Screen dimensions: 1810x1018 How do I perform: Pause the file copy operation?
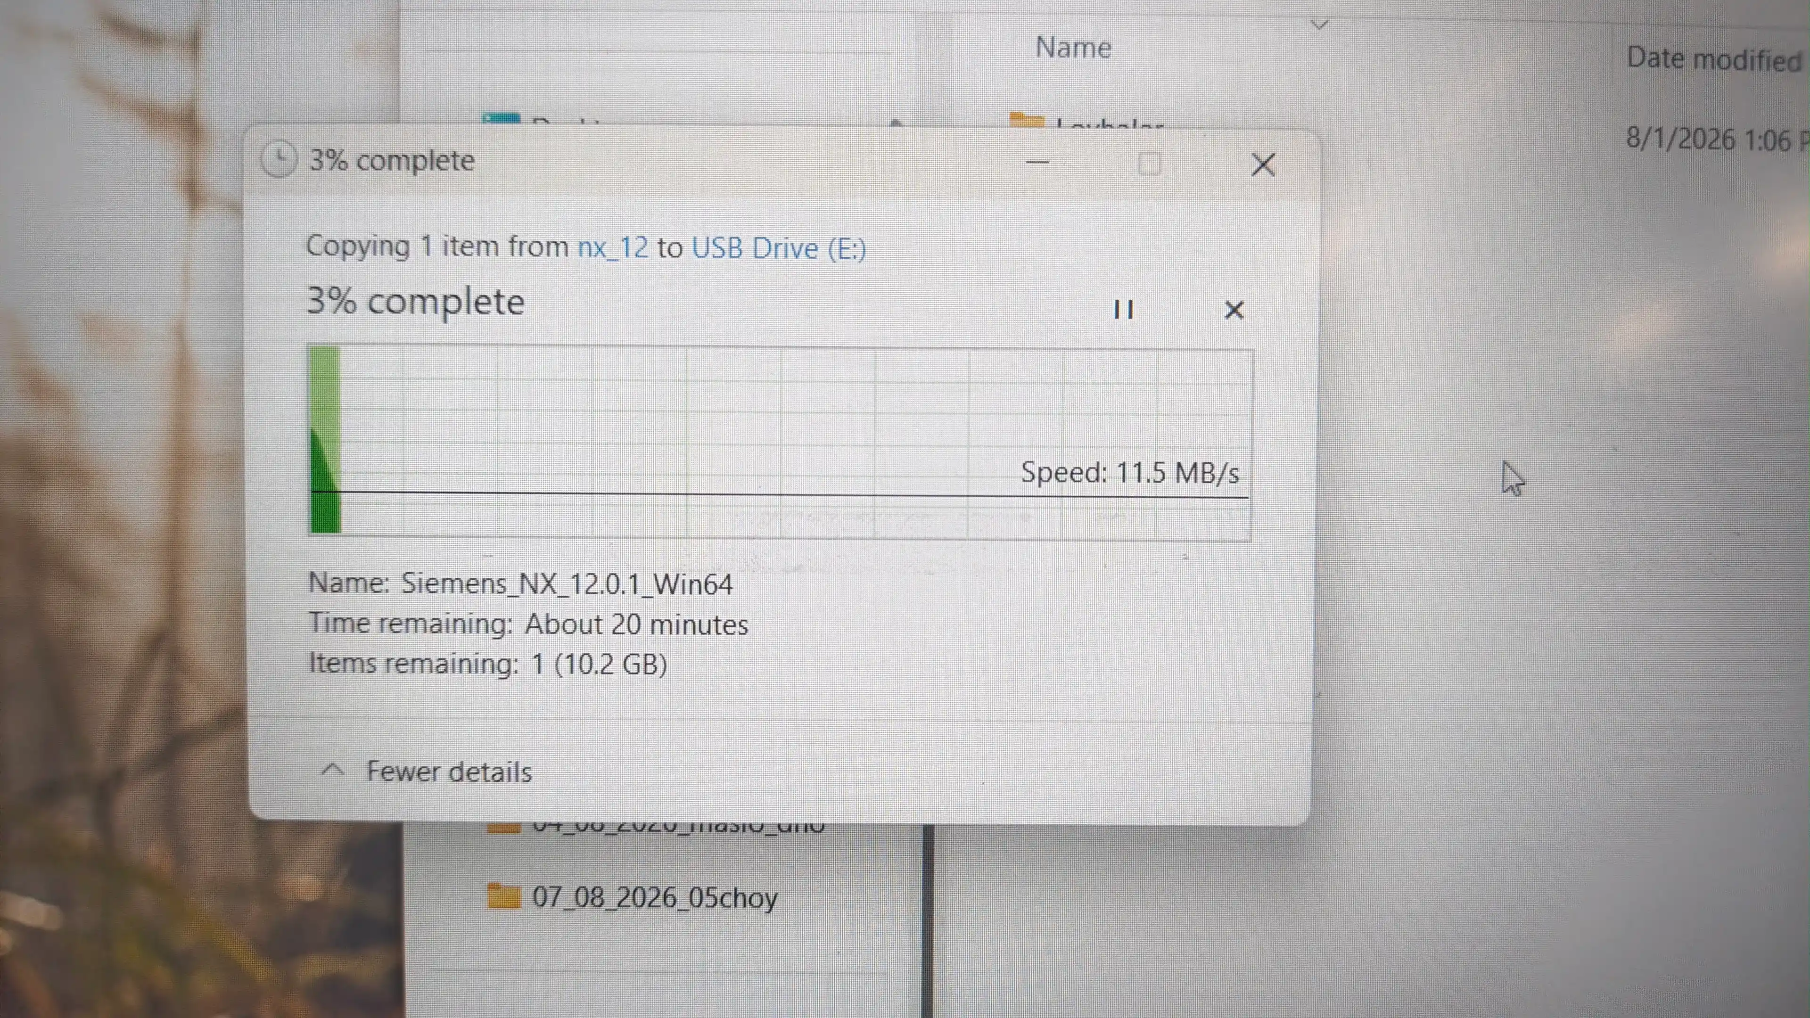(x=1124, y=309)
